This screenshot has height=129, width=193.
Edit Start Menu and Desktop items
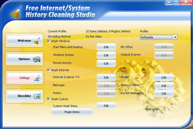click(106, 47)
